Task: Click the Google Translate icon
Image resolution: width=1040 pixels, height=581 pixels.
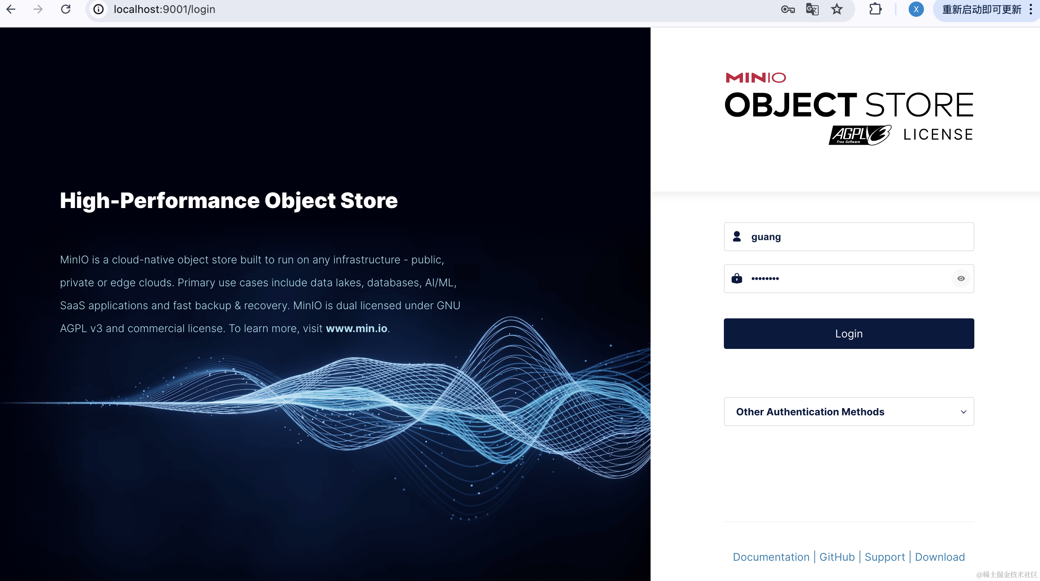Action: (x=812, y=9)
